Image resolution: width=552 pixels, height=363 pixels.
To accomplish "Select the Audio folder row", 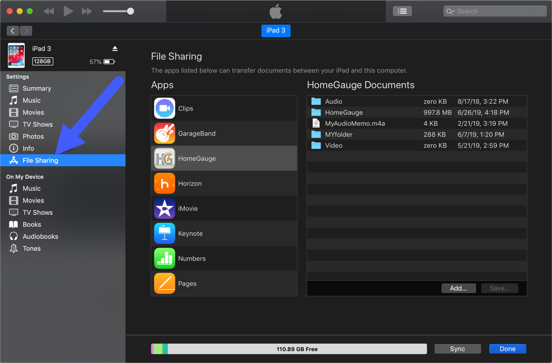I will point(417,101).
